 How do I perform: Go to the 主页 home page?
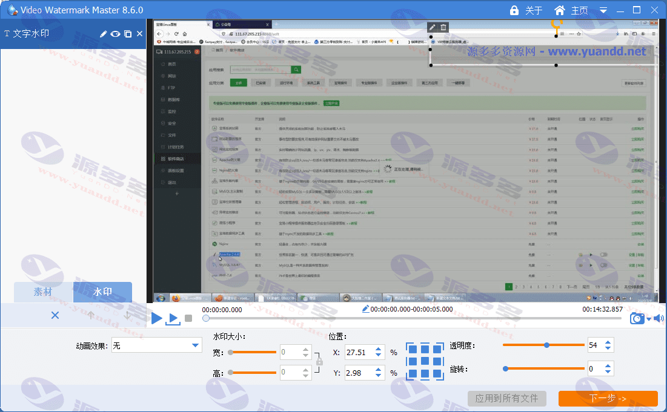pos(579,10)
